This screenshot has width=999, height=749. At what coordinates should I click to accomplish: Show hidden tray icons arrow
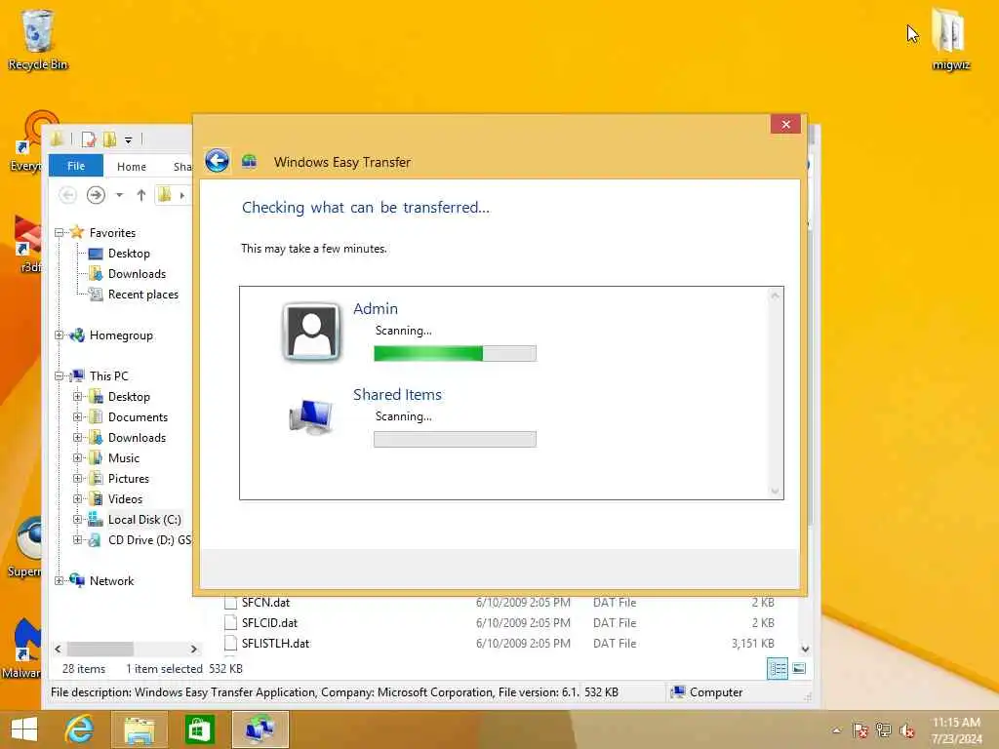tap(836, 730)
